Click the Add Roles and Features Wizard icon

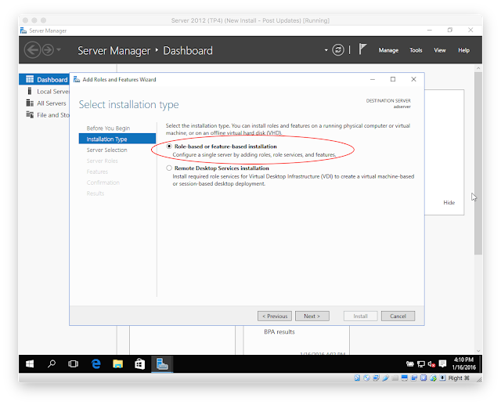pyautogui.click(x=77, y=79)
